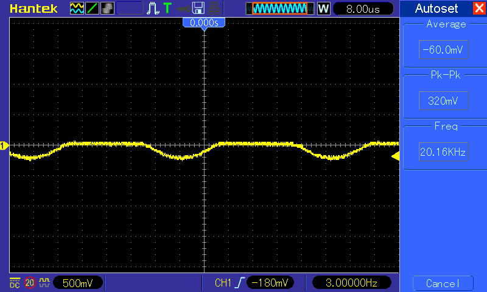Image resolution: width=487 pixels, height=292 pixels.
Task: Click the floppy disk save icon
Action: coord(198,9)
